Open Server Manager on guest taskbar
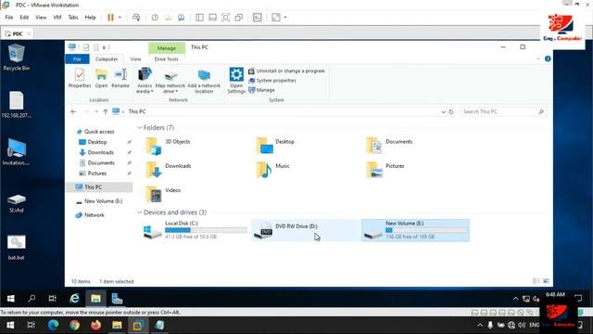593x334 pixels. pos(117,299)
